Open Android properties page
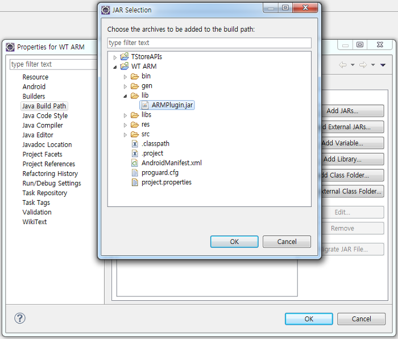The height and width of the screenshot is (339, 398). [x=34, y=87]
